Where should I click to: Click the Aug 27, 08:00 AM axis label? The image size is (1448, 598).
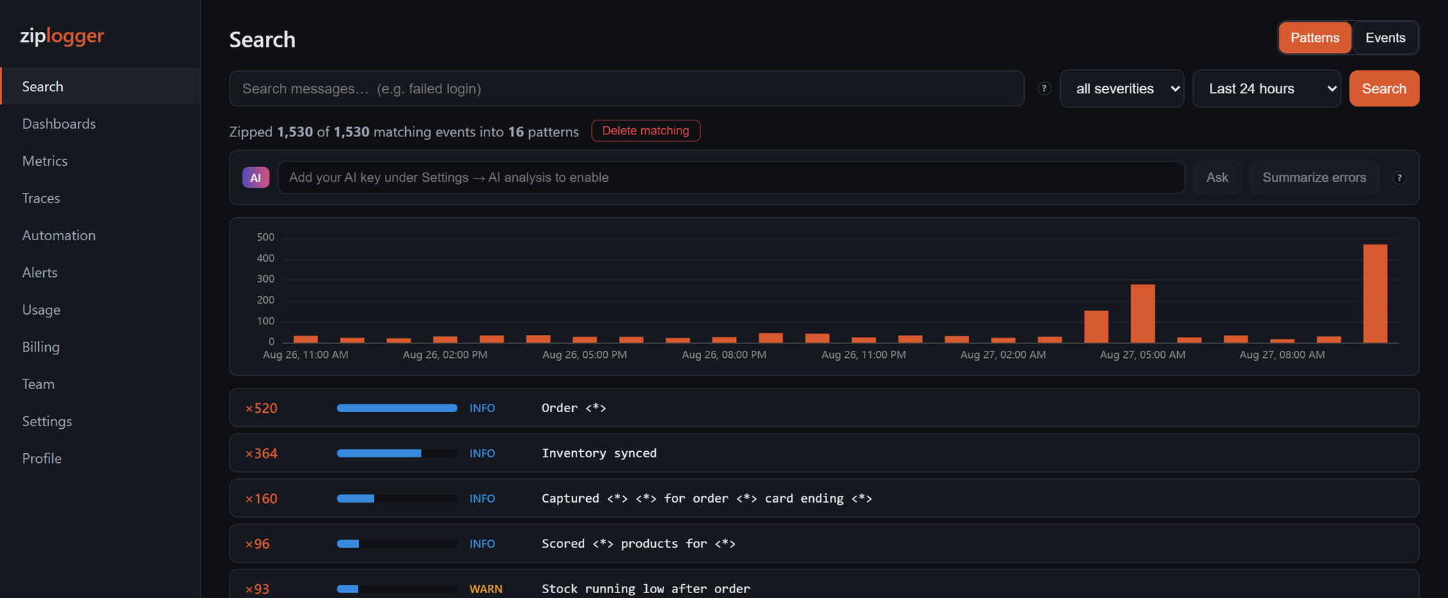1282,355
